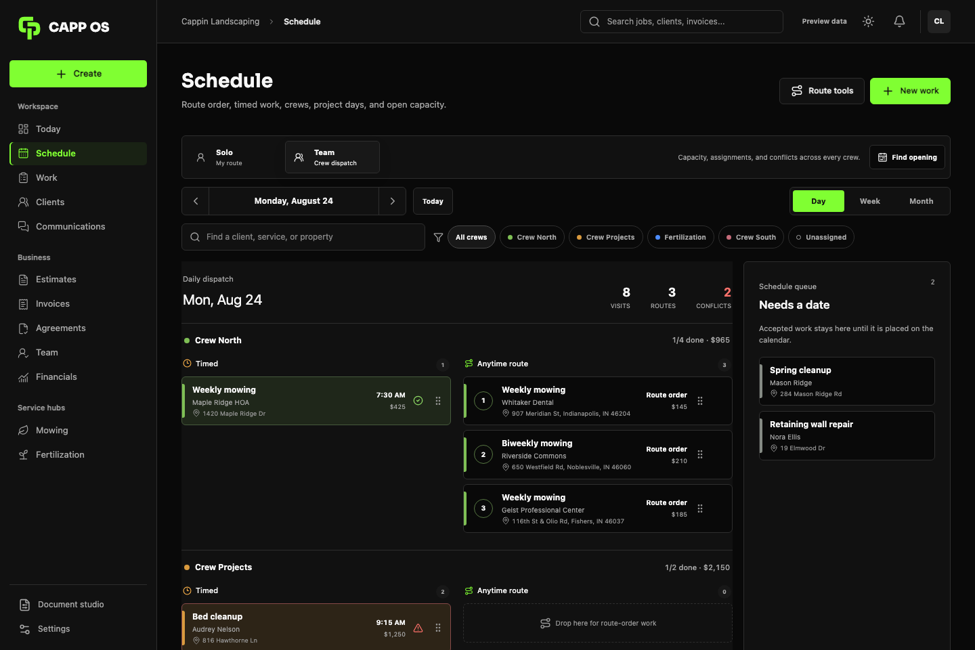The height and width of the screenshot is (650, 975).
Task: Focus Find a client, service, or property field
Action: (x=303, y=237)
